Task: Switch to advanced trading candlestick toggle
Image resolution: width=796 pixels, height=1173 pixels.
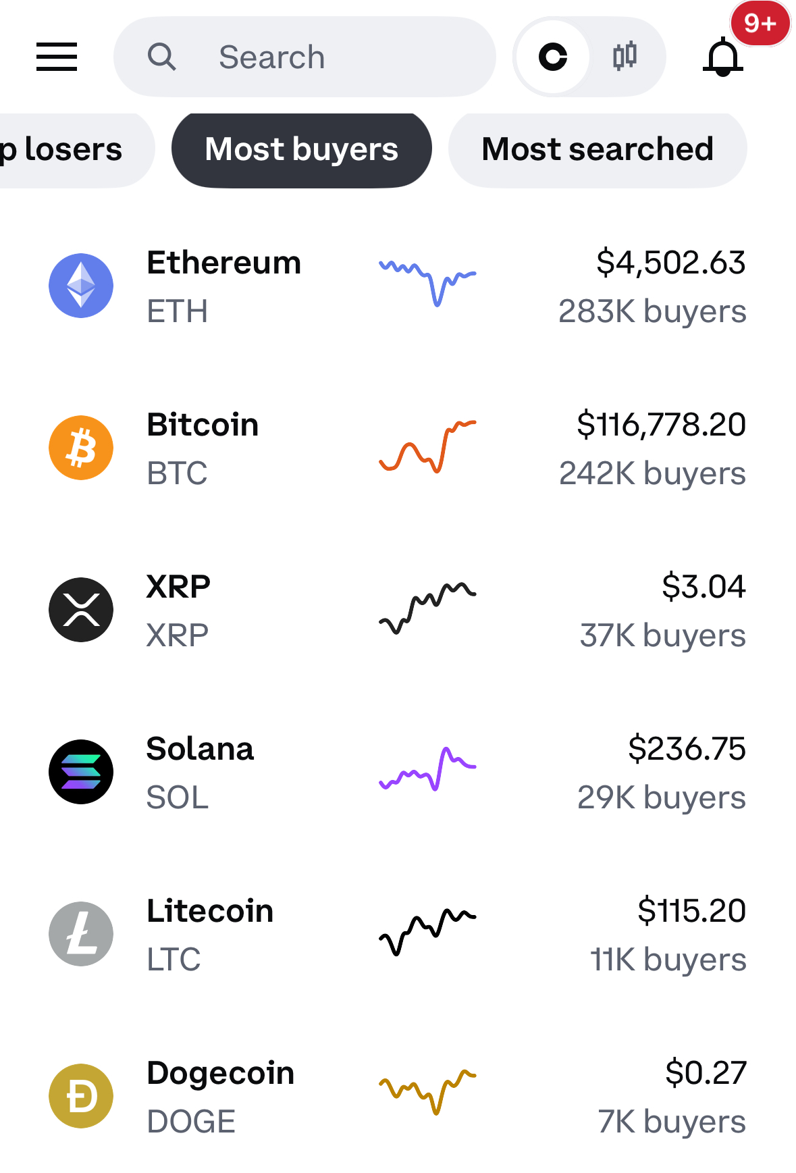Action: (625, 57)
